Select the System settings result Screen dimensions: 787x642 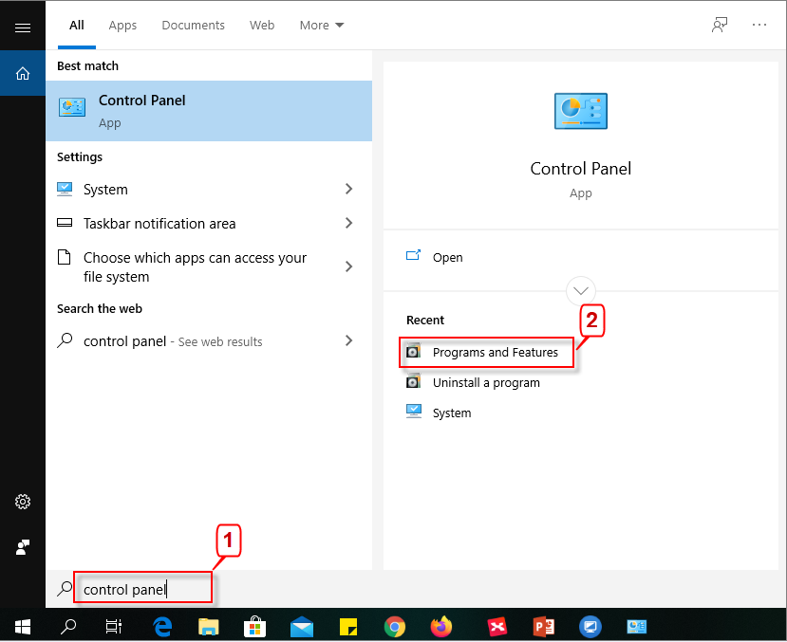pyautogui.click(x=209, y=189)
